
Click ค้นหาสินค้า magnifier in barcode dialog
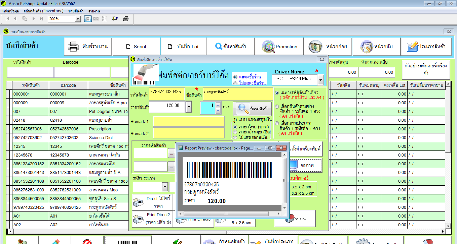252,109
